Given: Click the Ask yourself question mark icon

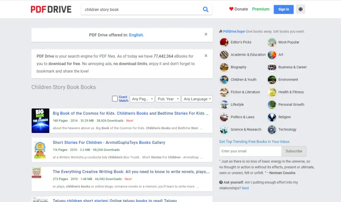Looking at the screenshot, I should tap(221, 182).
